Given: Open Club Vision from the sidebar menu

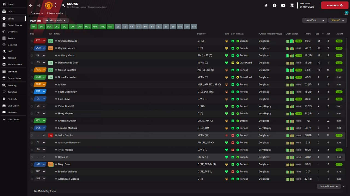Looking at the screenshot, I should click(13, 106).
